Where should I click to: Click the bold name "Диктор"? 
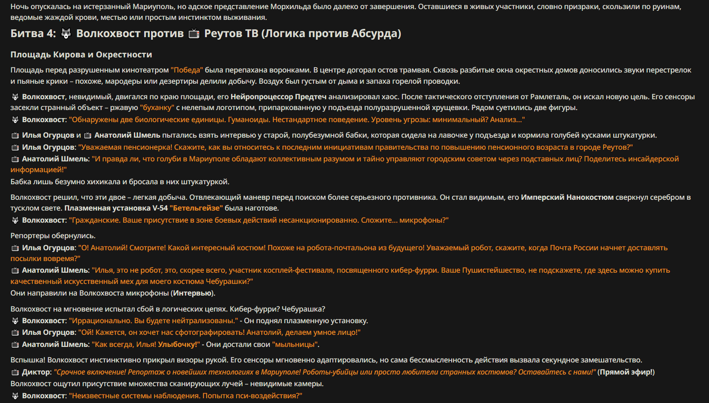tap(36, 372)
